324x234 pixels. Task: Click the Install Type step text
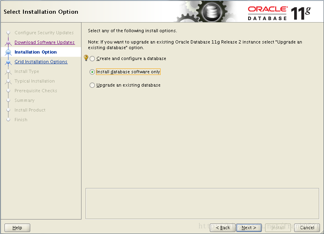click(27, 71)
